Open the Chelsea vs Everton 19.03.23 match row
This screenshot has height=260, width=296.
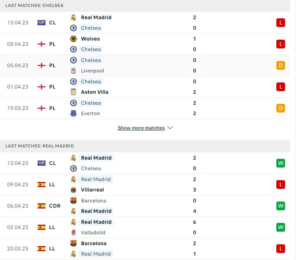(x=145, y=108)
